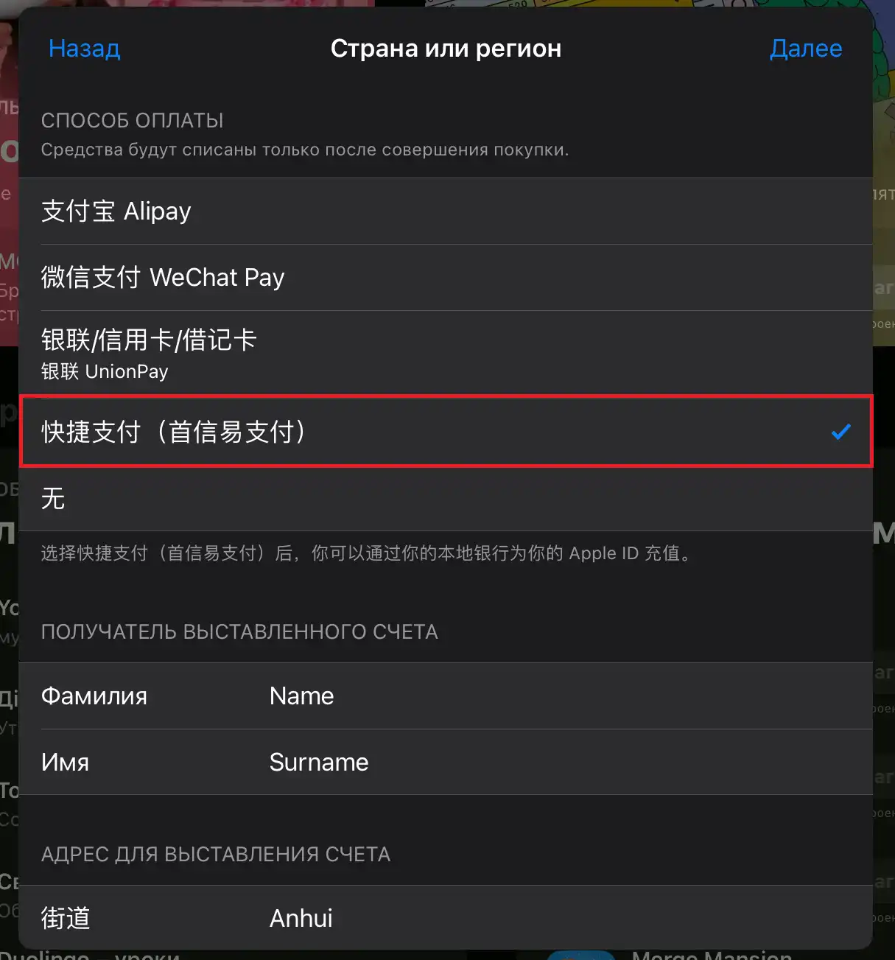Select 银联 UnionPay card option

point(446,354)
